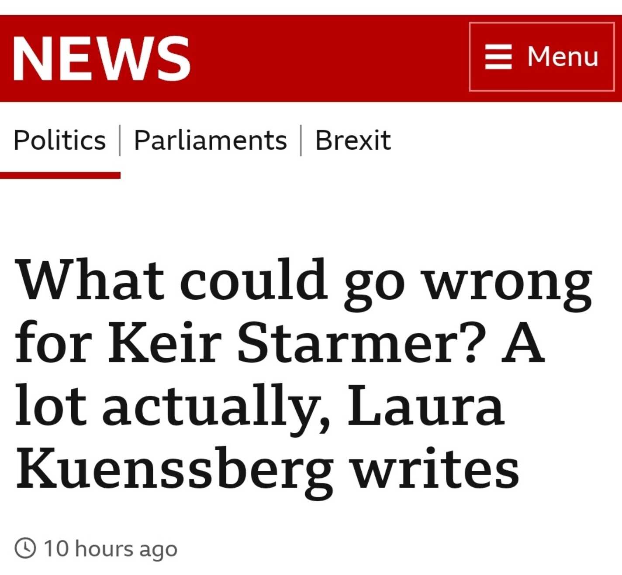Image resolution: width=622 pixels, height=575 pixels.
Task: Click empty red header bar area
Action: pos(328,58)
